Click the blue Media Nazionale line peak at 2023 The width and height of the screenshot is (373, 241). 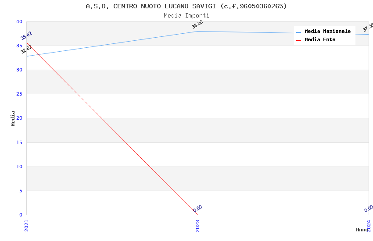tap(197, 32)
